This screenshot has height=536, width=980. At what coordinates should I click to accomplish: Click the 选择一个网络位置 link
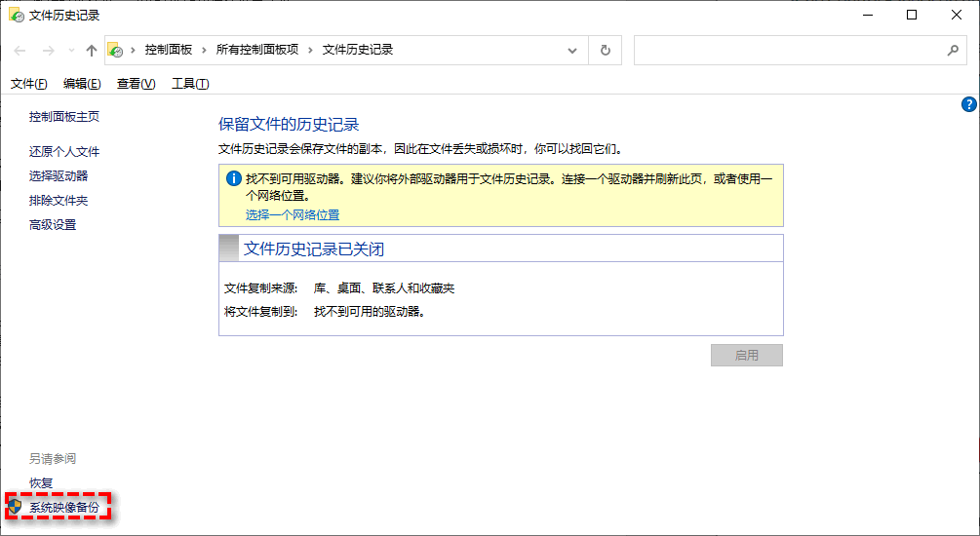tap(293, 214)
